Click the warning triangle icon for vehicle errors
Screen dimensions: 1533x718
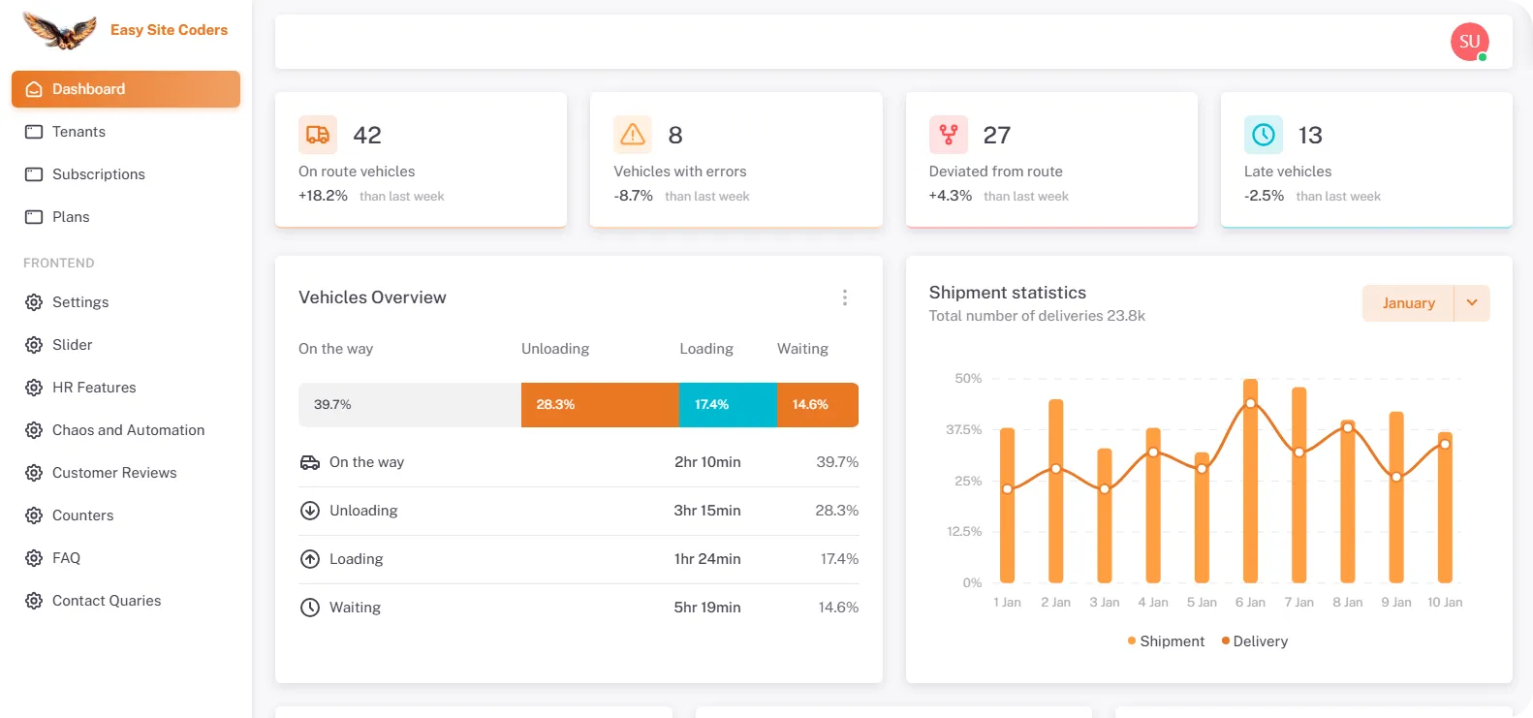[x=632, y=135]
